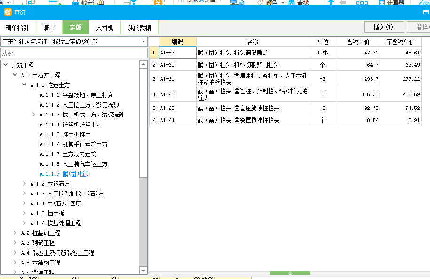The image size is (430, 279).
Task: Expand the A.1.4 土(石)方回填 node
Action: 24,203
